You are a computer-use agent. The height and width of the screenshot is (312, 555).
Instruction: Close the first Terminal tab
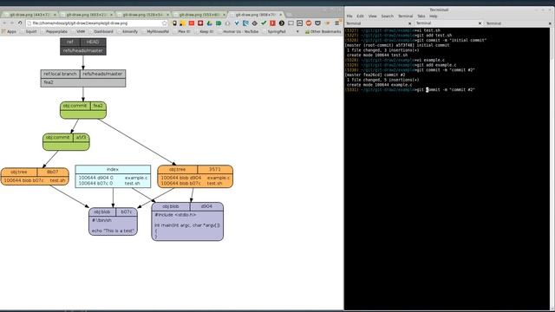[x=410, y=23]
